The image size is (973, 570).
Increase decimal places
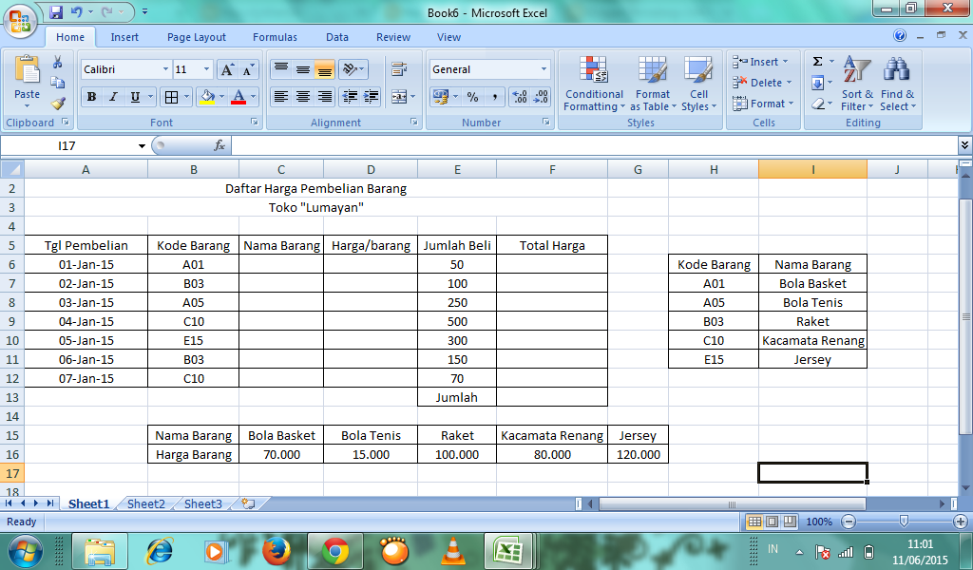point(520,97)
